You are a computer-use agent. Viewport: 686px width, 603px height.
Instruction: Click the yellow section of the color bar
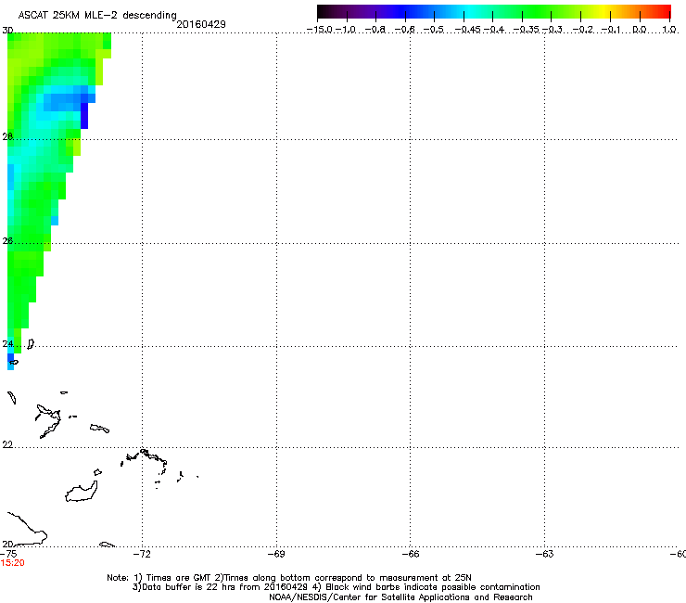click(x=605, y=12)
